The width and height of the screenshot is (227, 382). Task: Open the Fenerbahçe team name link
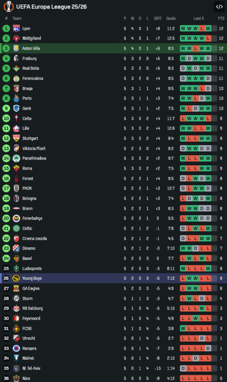click(x=32, y=218)
